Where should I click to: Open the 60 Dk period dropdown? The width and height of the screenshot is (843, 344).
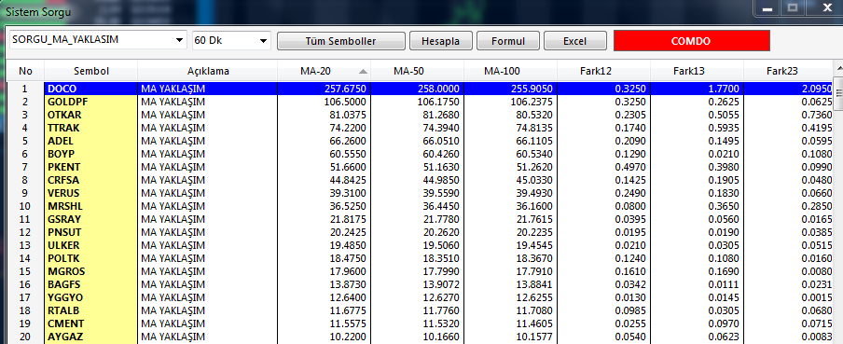point(231,40)
